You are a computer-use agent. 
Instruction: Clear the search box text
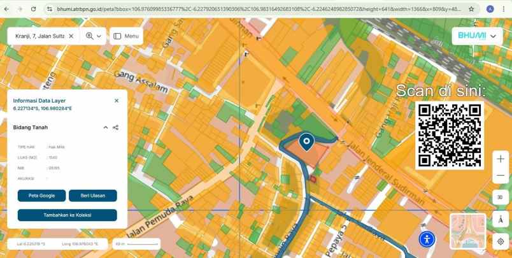tap(71, 36)
